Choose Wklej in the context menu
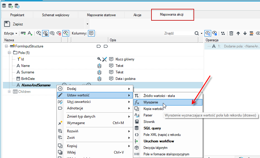 point(95,152)
